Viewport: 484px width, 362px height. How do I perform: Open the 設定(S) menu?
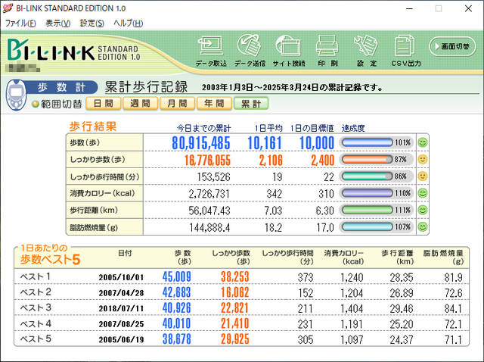pyautogui.click(x=92, y=23)
